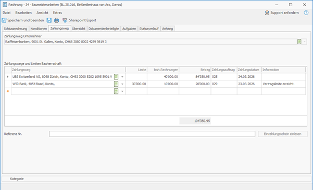Click the Betrag cell 20'000.00
The height and width of the screenshot is (190, 313).
click(x=195, y=84)
